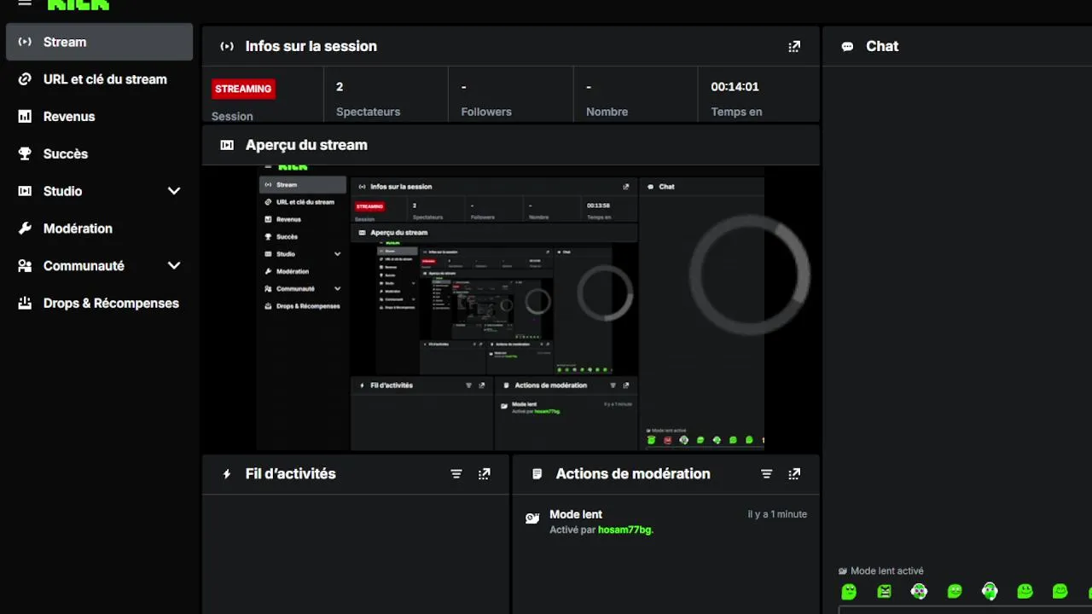The width and height of the screenshot is (1092, 614).
Task: Click the Chat panel title
Action: tap(882, 46)
